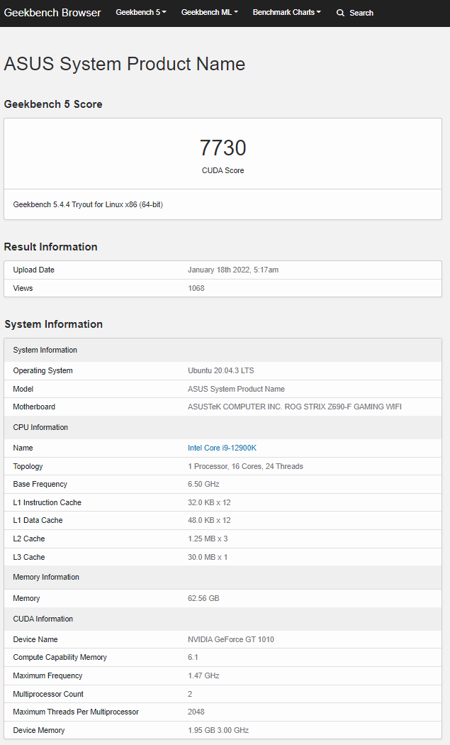Click the 7730 CUDA score number
This screenshot has height=745, width=450.
(x=223, y=148)
